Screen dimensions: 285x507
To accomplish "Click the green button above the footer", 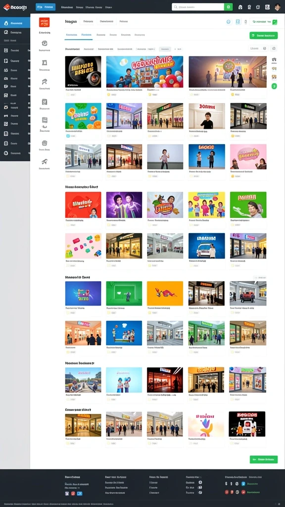I will 263,459.
